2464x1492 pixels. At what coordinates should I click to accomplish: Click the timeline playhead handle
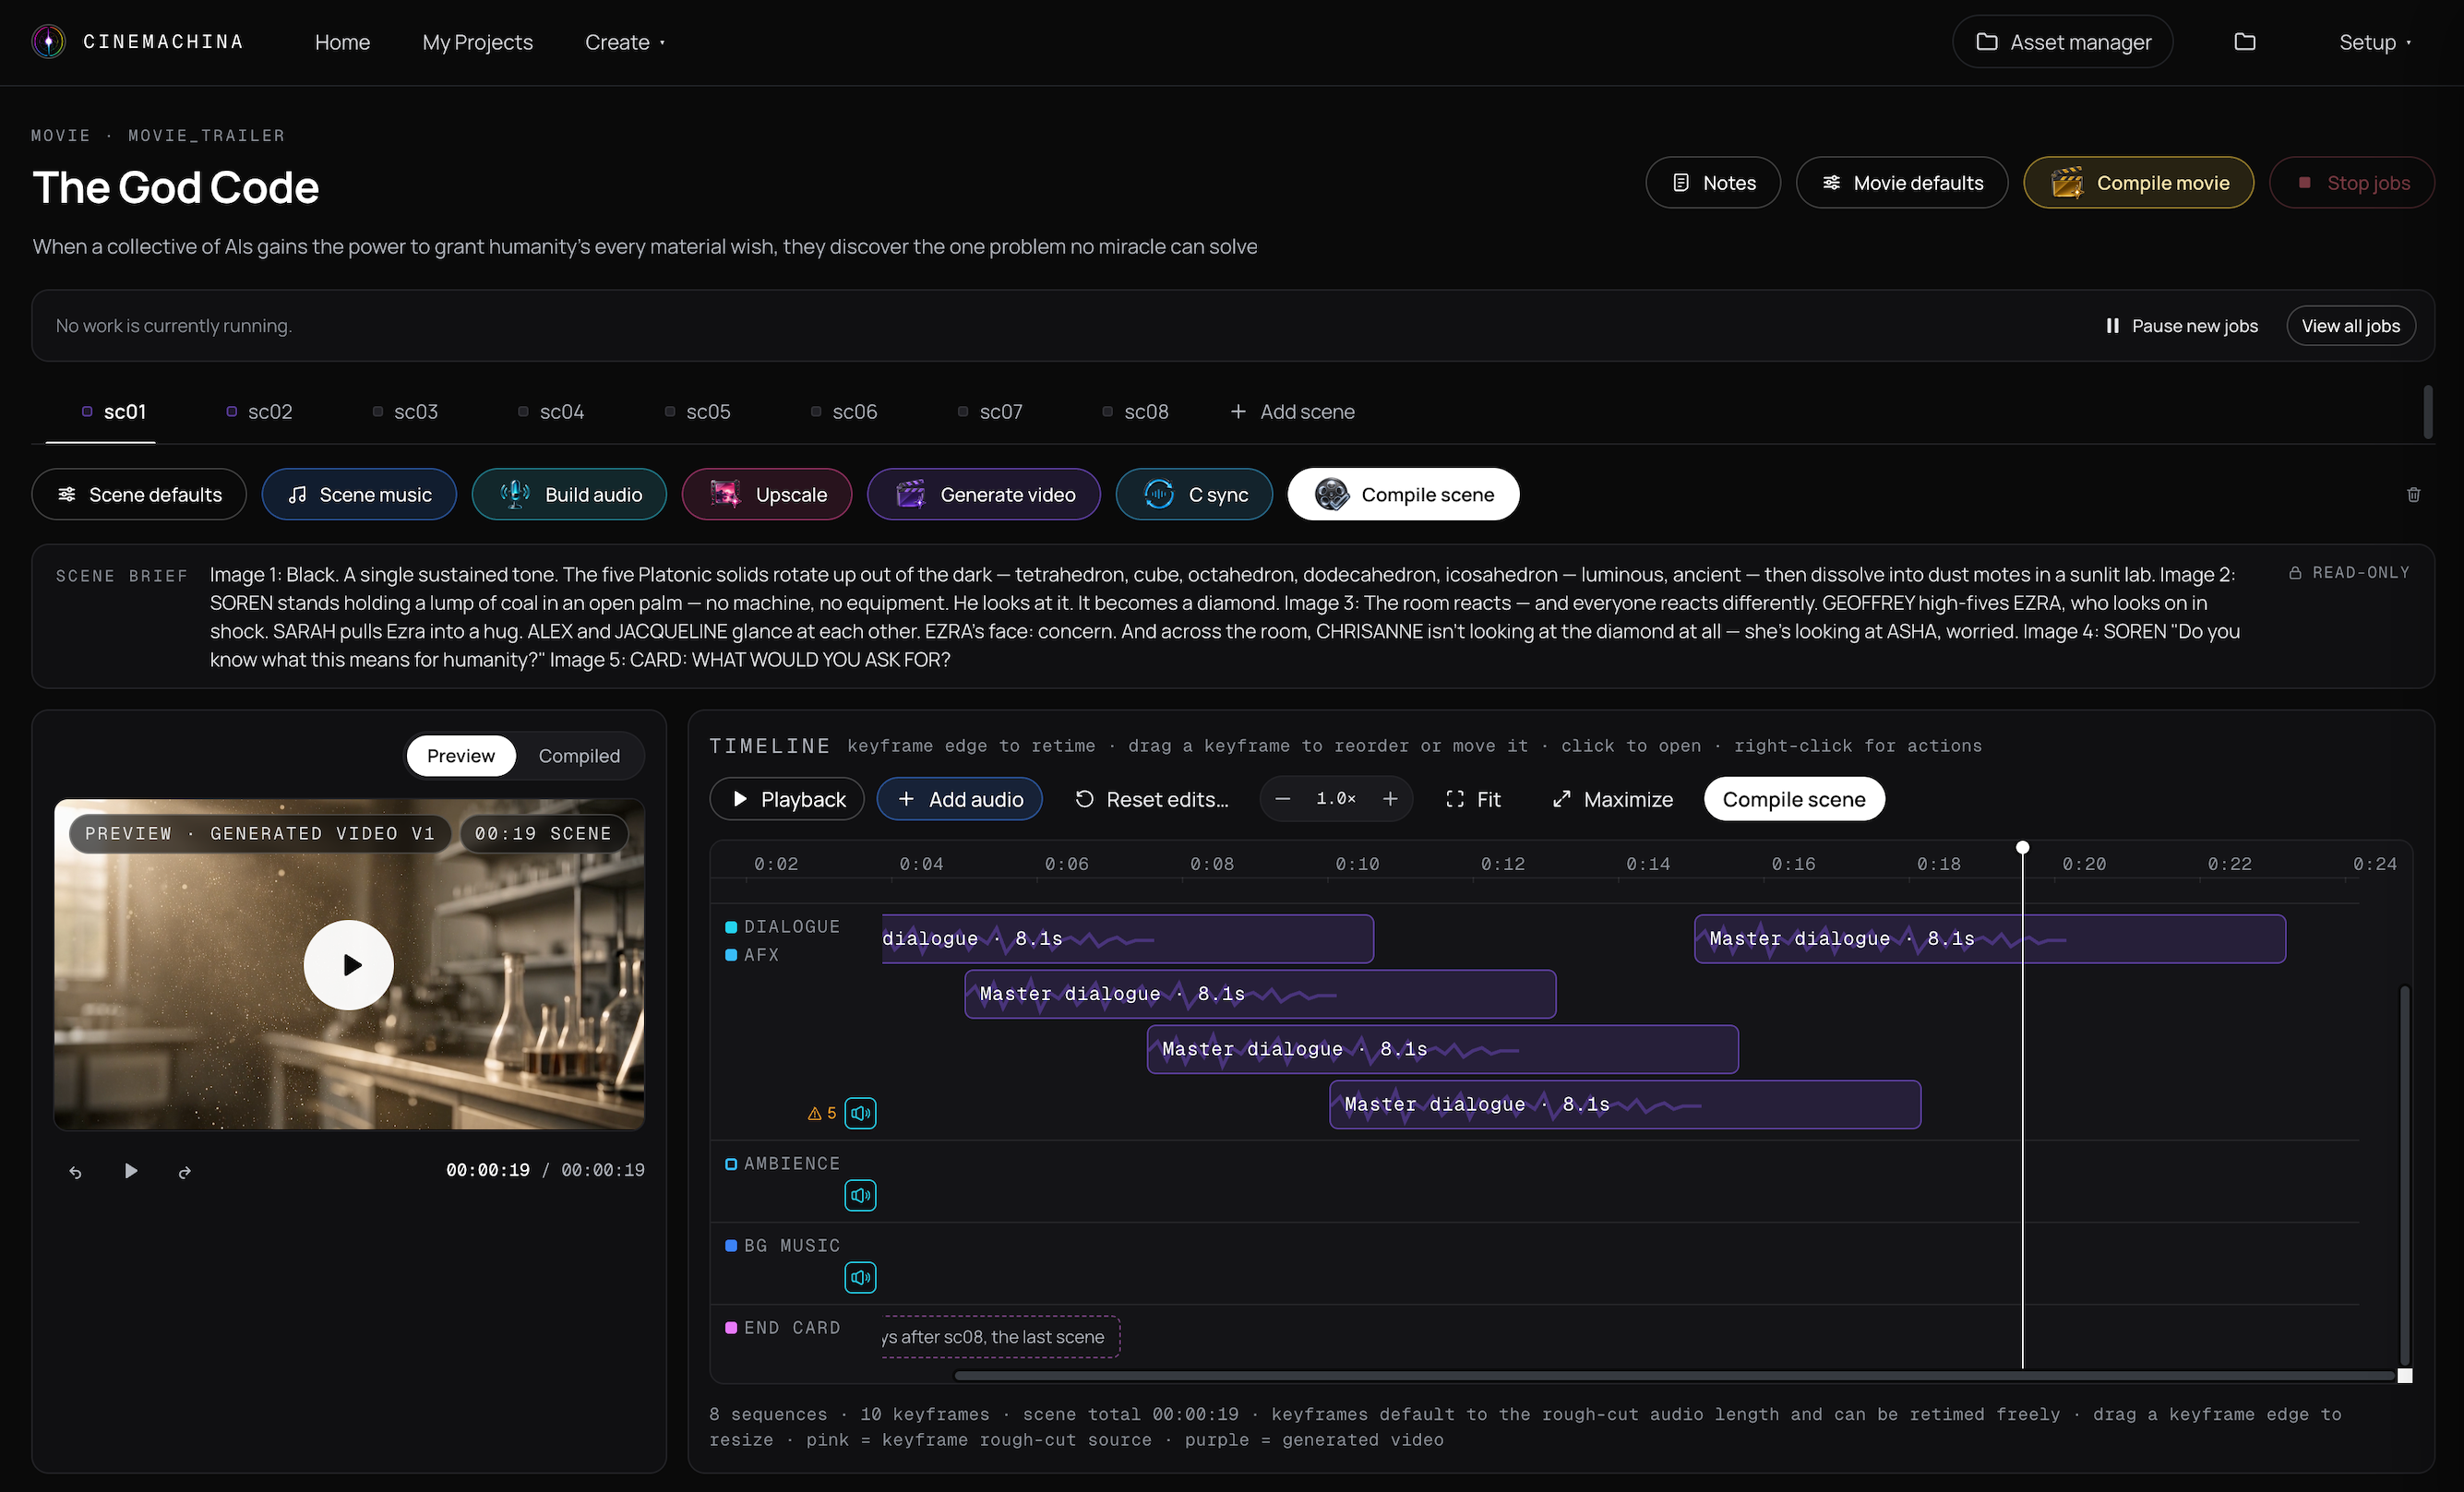tap(2022, 848)
